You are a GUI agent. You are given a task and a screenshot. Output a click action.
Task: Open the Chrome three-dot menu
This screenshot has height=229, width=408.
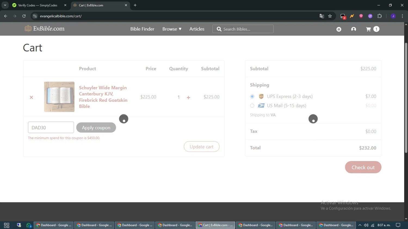pos(402,16)
